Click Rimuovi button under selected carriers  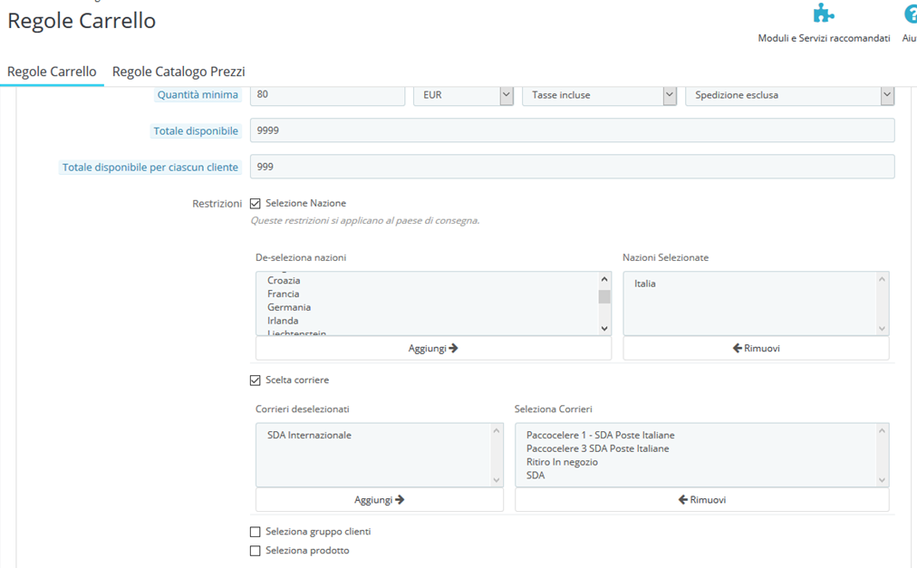tap(701, 499)
